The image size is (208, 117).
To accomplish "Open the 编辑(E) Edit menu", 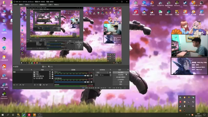I will 21,5.
